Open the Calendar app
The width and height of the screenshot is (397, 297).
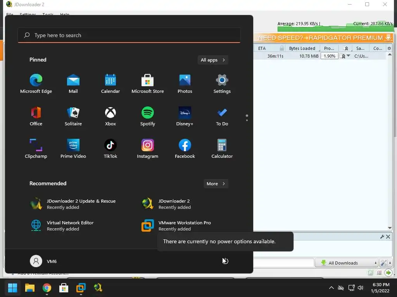(110, 84)
